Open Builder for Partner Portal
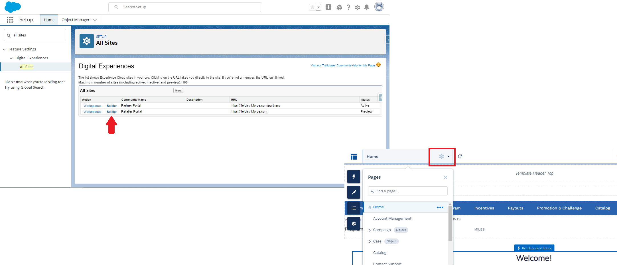Viewport: 617px width, 265px height. pyautogui.click(x=112, y=106)
